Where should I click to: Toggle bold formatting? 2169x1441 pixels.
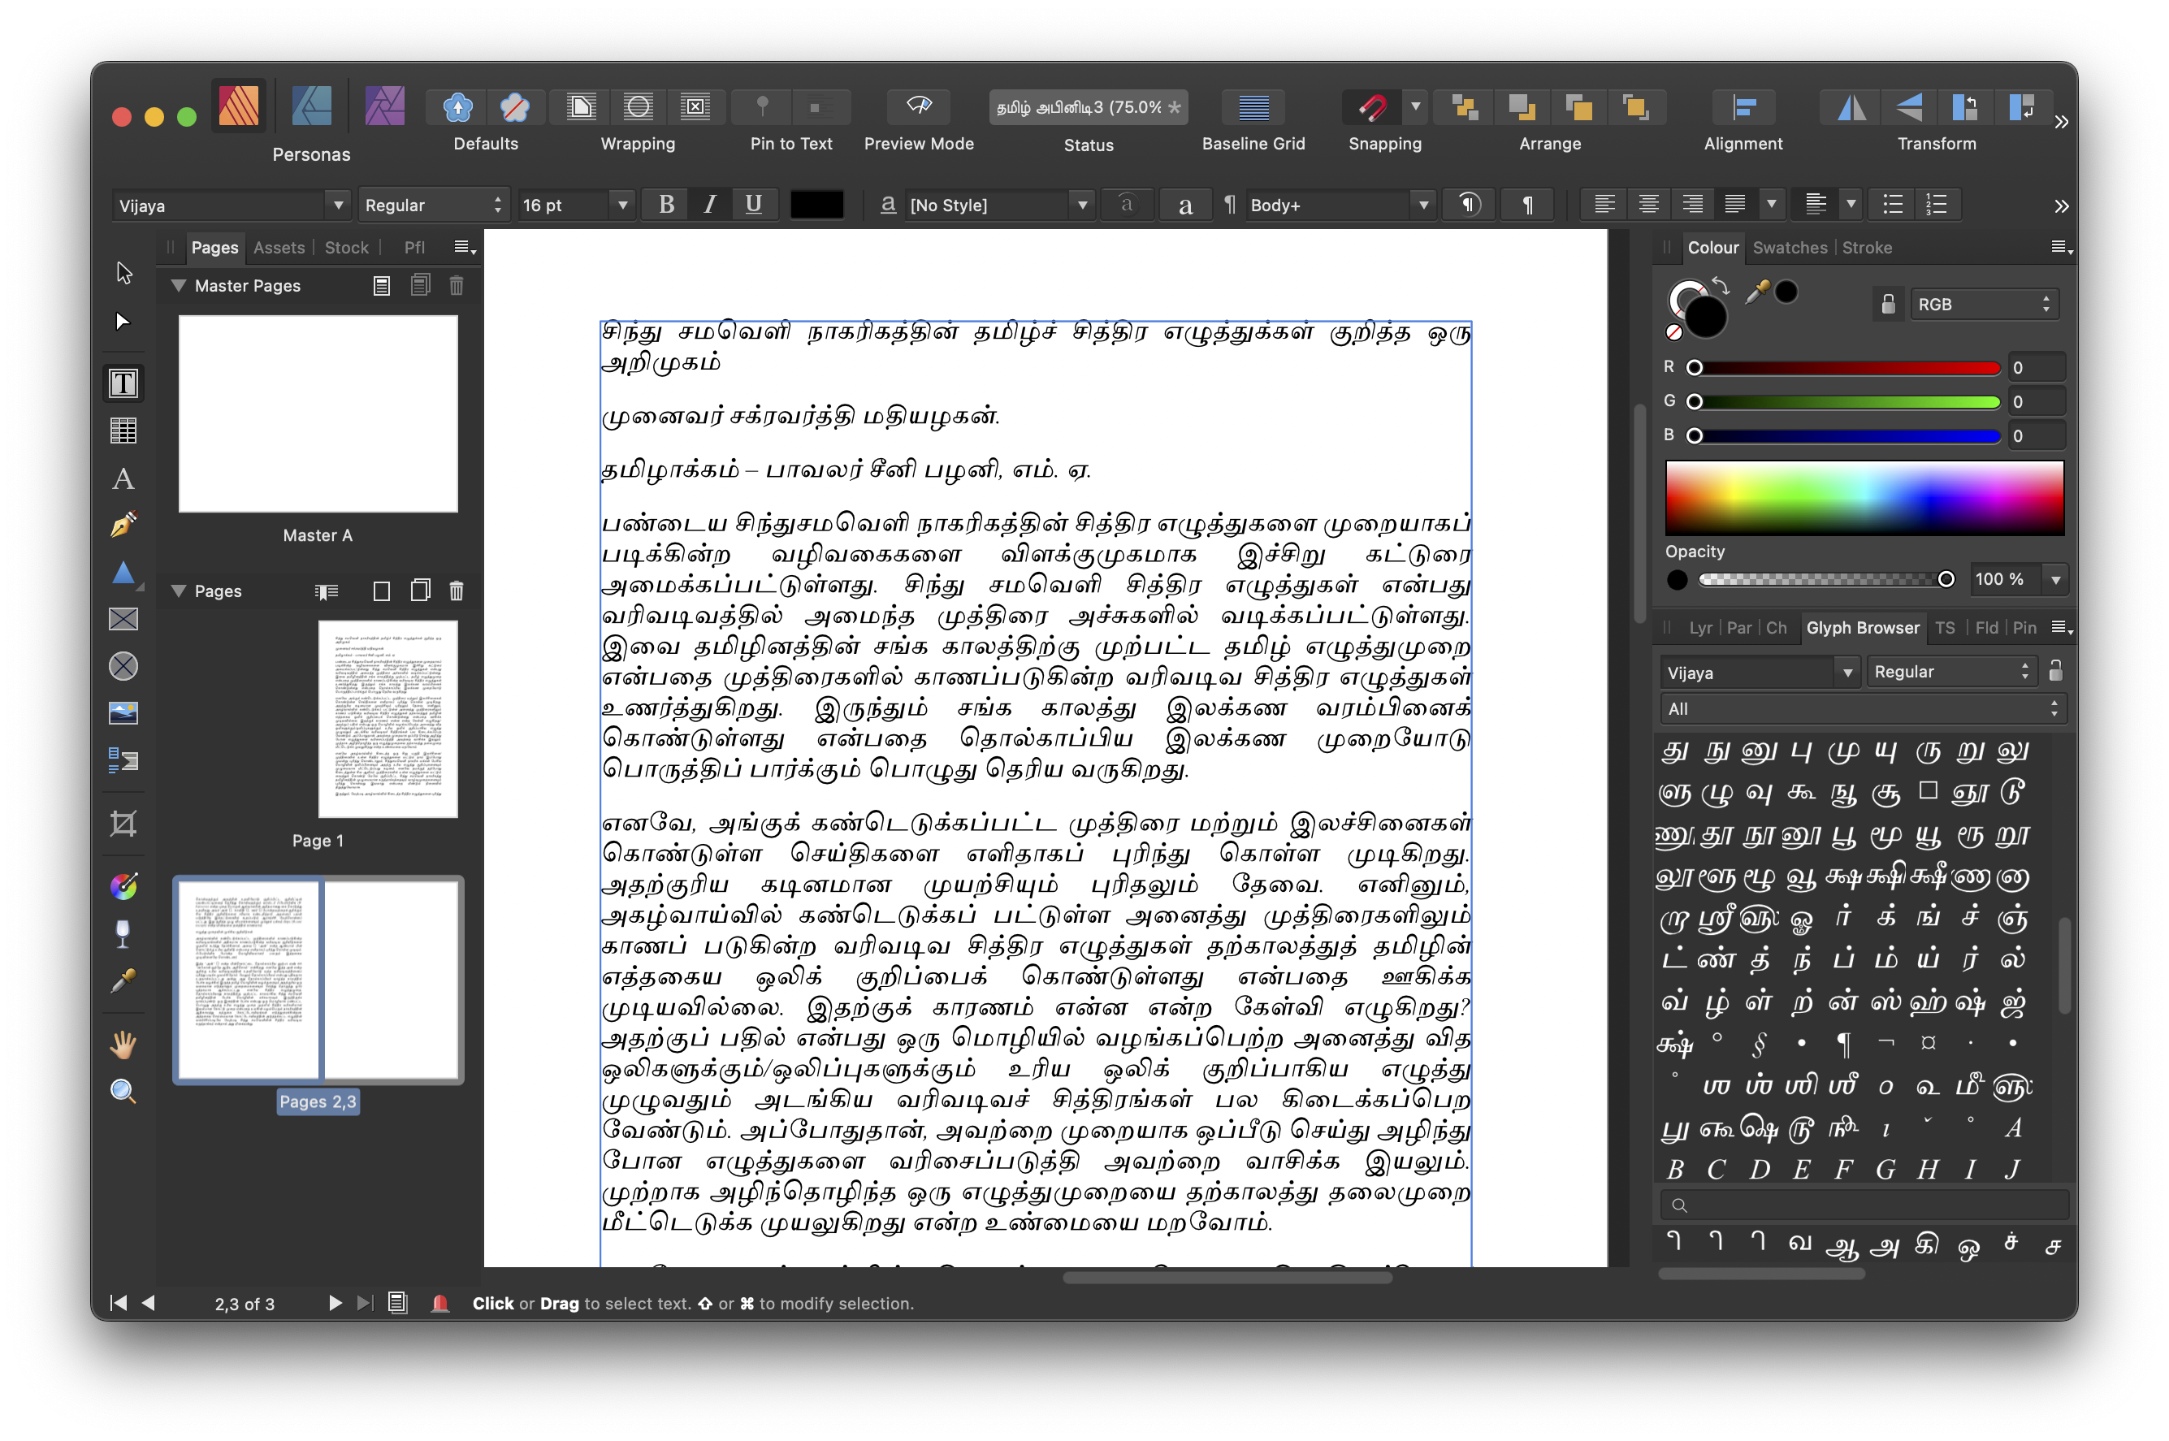665,204
